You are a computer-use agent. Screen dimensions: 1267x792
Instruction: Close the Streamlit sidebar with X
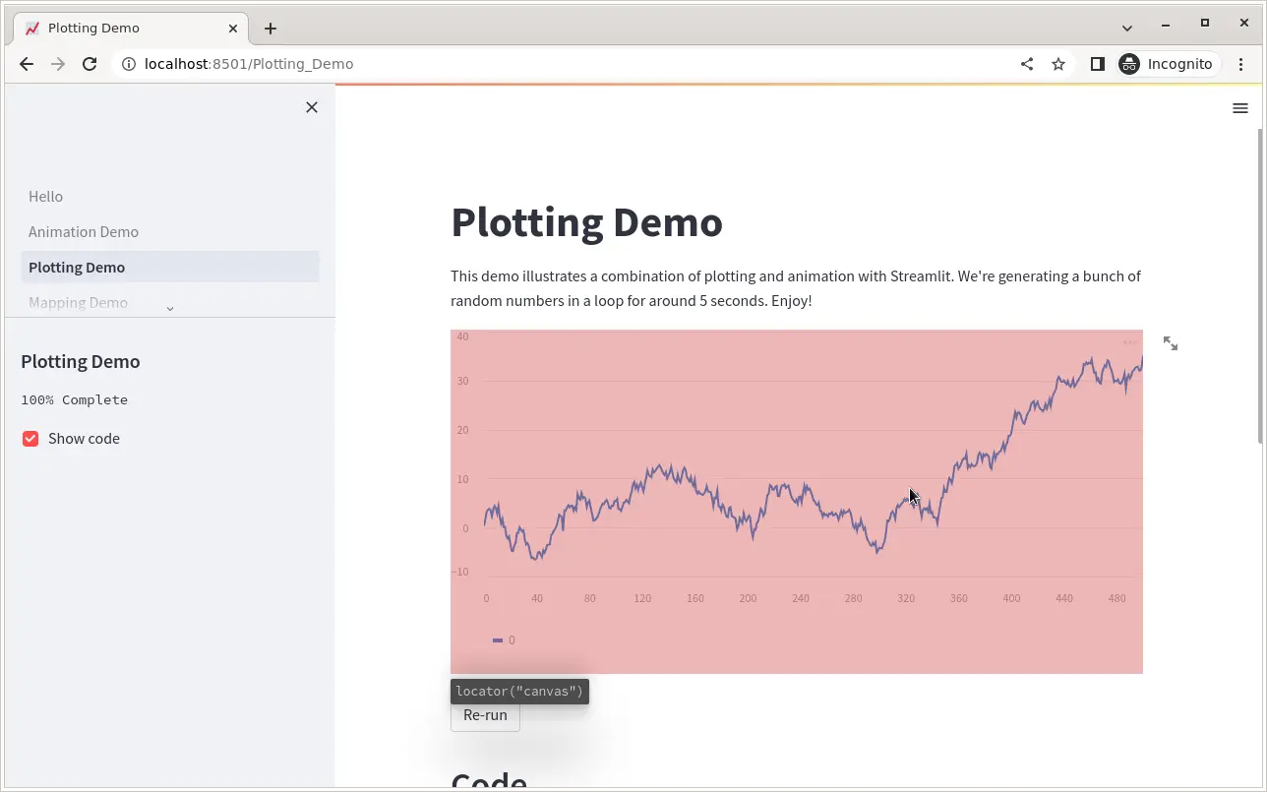click(312, 107)
